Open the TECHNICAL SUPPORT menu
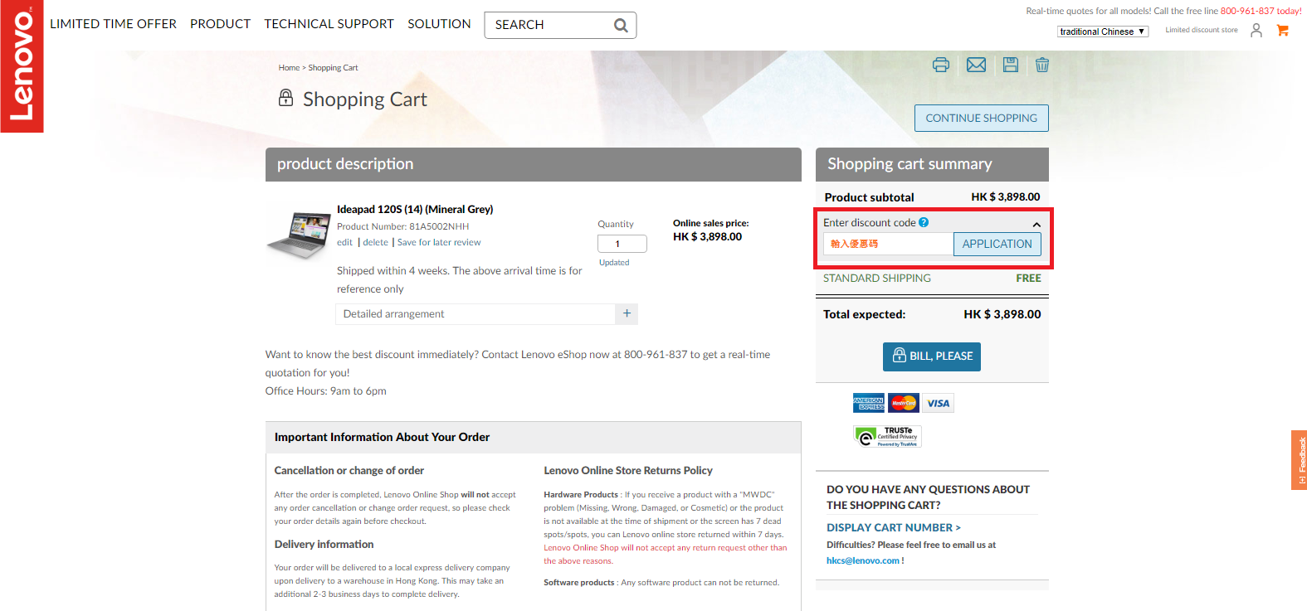Screen dimensions: 1307x611 click(x=329, y=24)
